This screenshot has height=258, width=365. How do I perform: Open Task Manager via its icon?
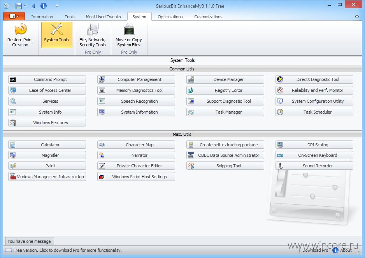pyautogui.click(x=191, y=112)
